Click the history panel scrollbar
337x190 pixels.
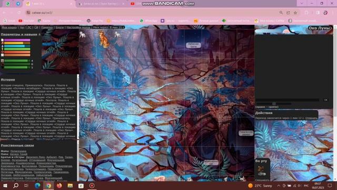[x=78, y=107]
